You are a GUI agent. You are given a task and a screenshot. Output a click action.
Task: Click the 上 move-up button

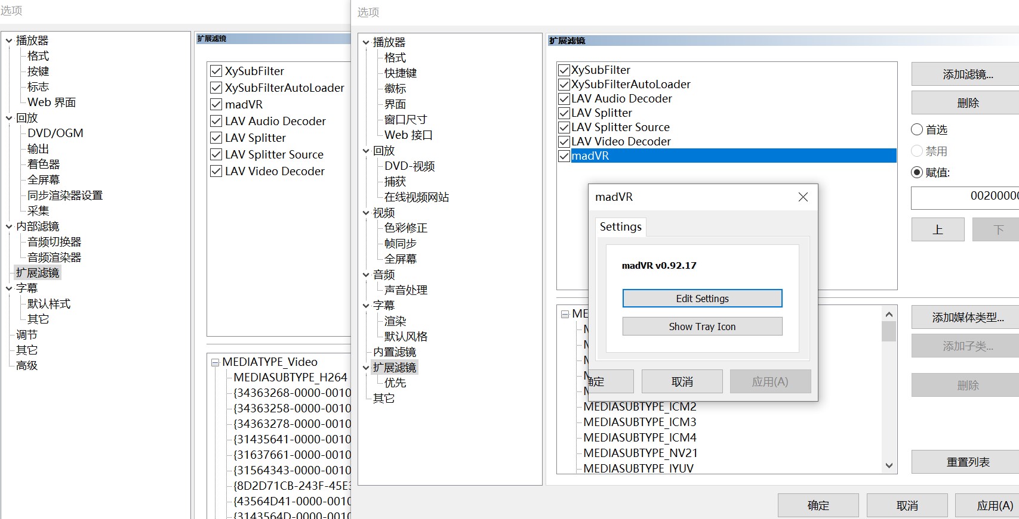click(x=938, y=229)
